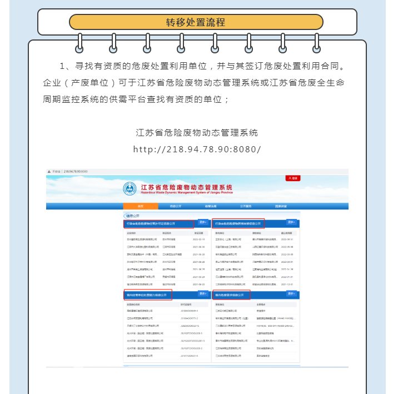Click the 'not secure' warning icon in address bar
The width and height of the screenshot is (393, 394).
49,172
